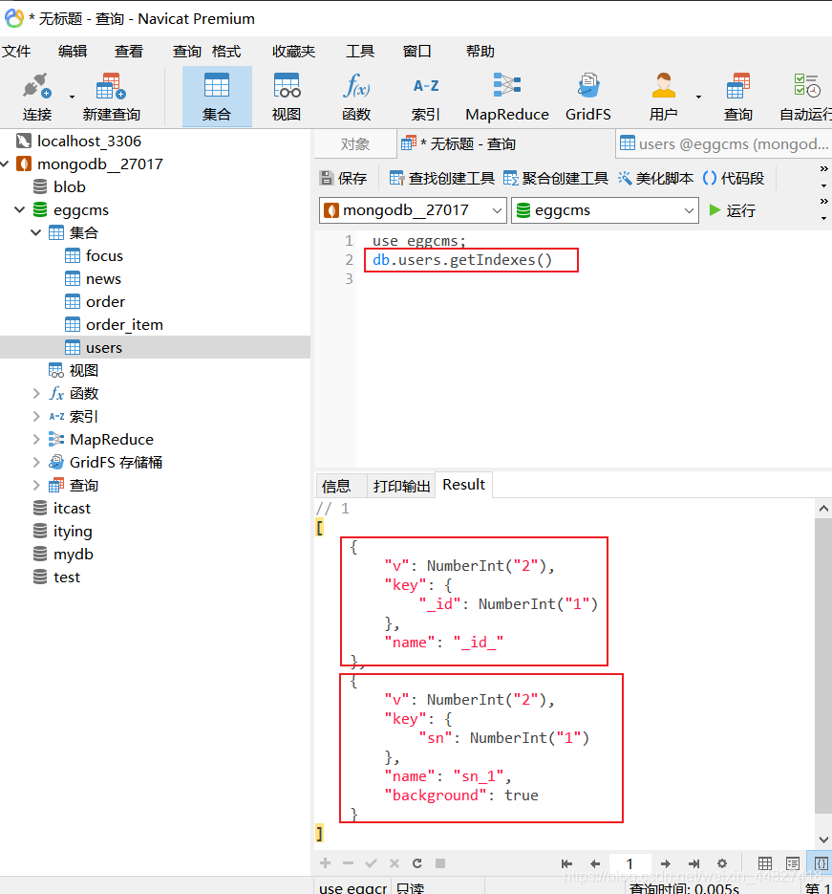Click dropdown arrow next to 连接

tap(72, 97)
